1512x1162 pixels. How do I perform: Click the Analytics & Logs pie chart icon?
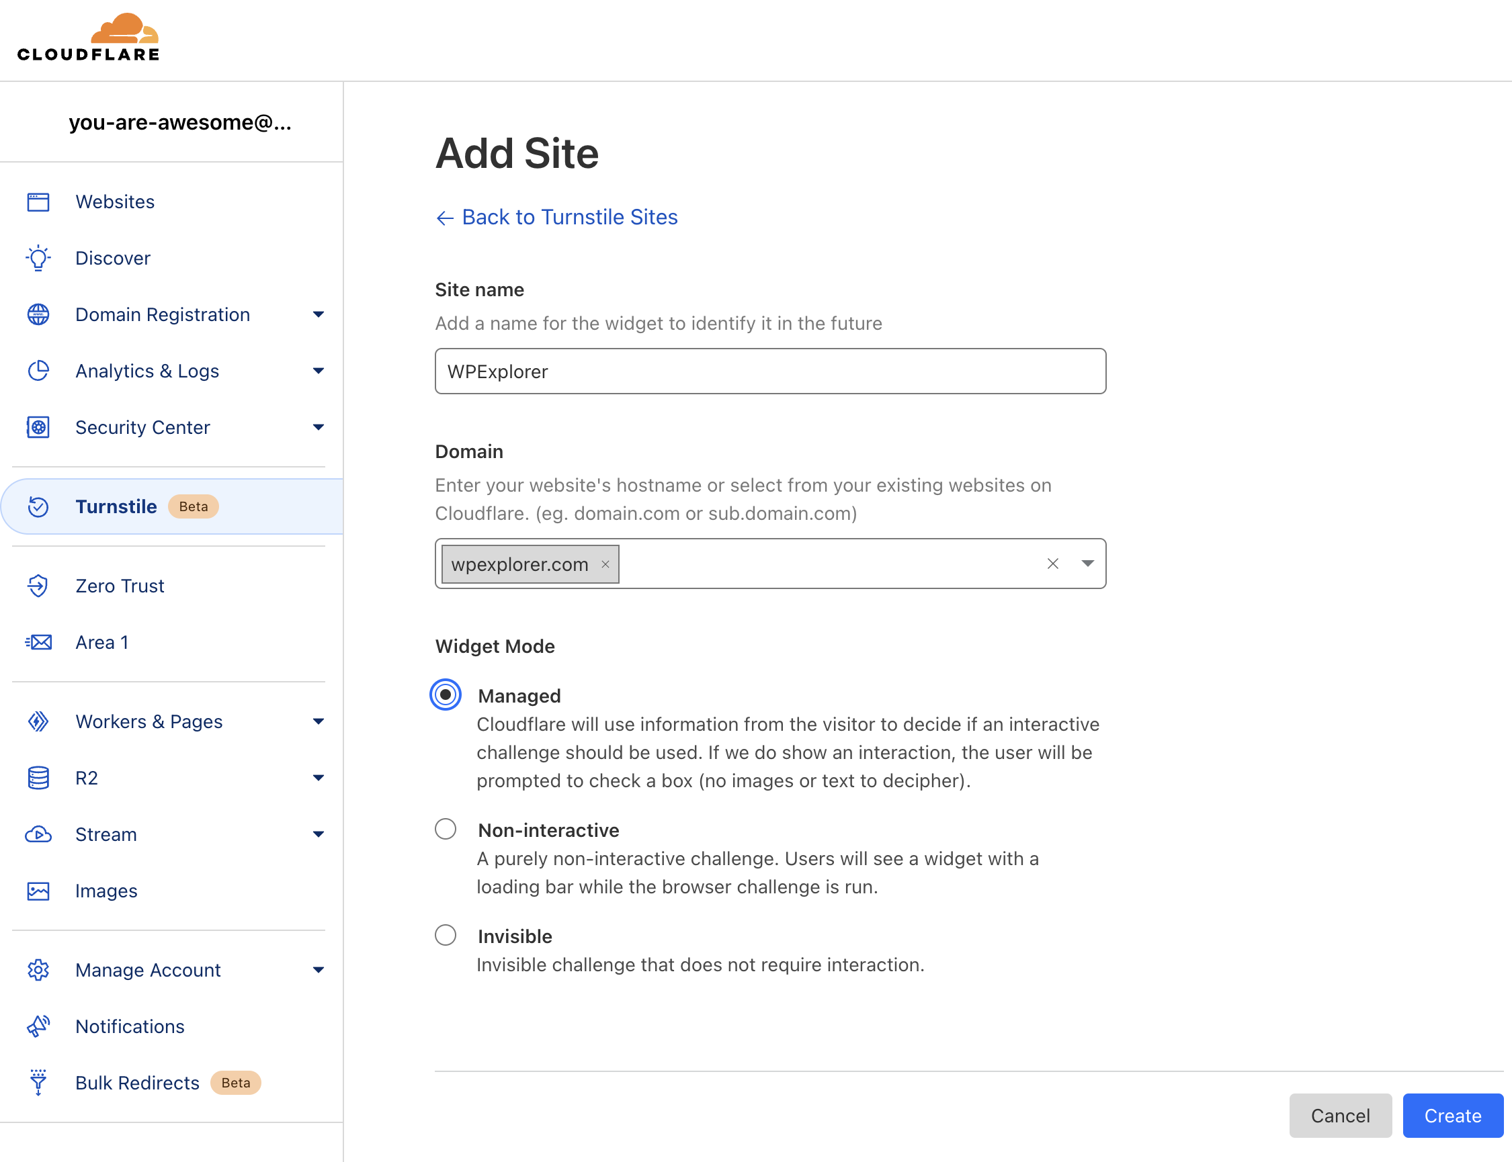(x=38, y=371)
